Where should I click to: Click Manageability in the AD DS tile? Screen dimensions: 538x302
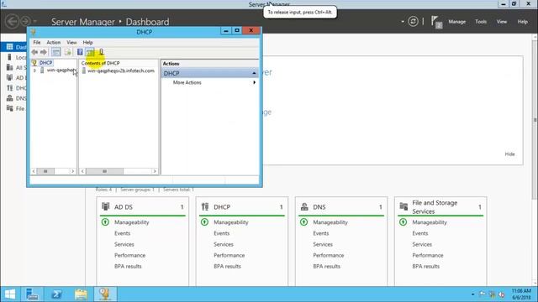tap(132, 222)
